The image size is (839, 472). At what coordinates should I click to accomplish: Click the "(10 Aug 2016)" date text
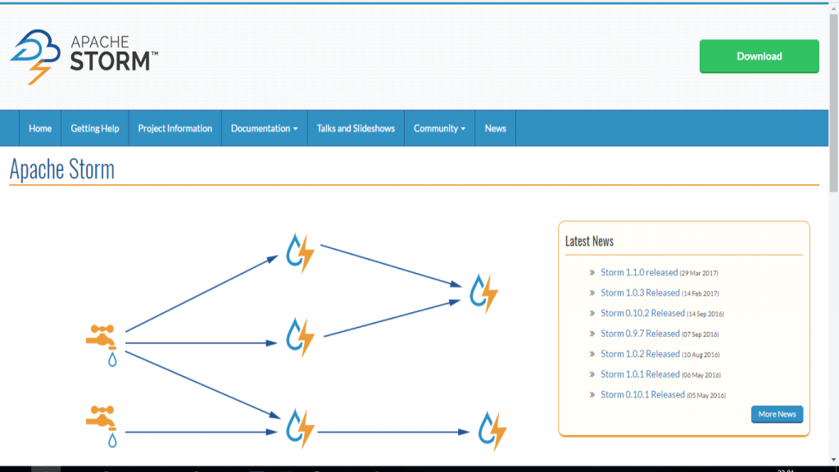701,354
